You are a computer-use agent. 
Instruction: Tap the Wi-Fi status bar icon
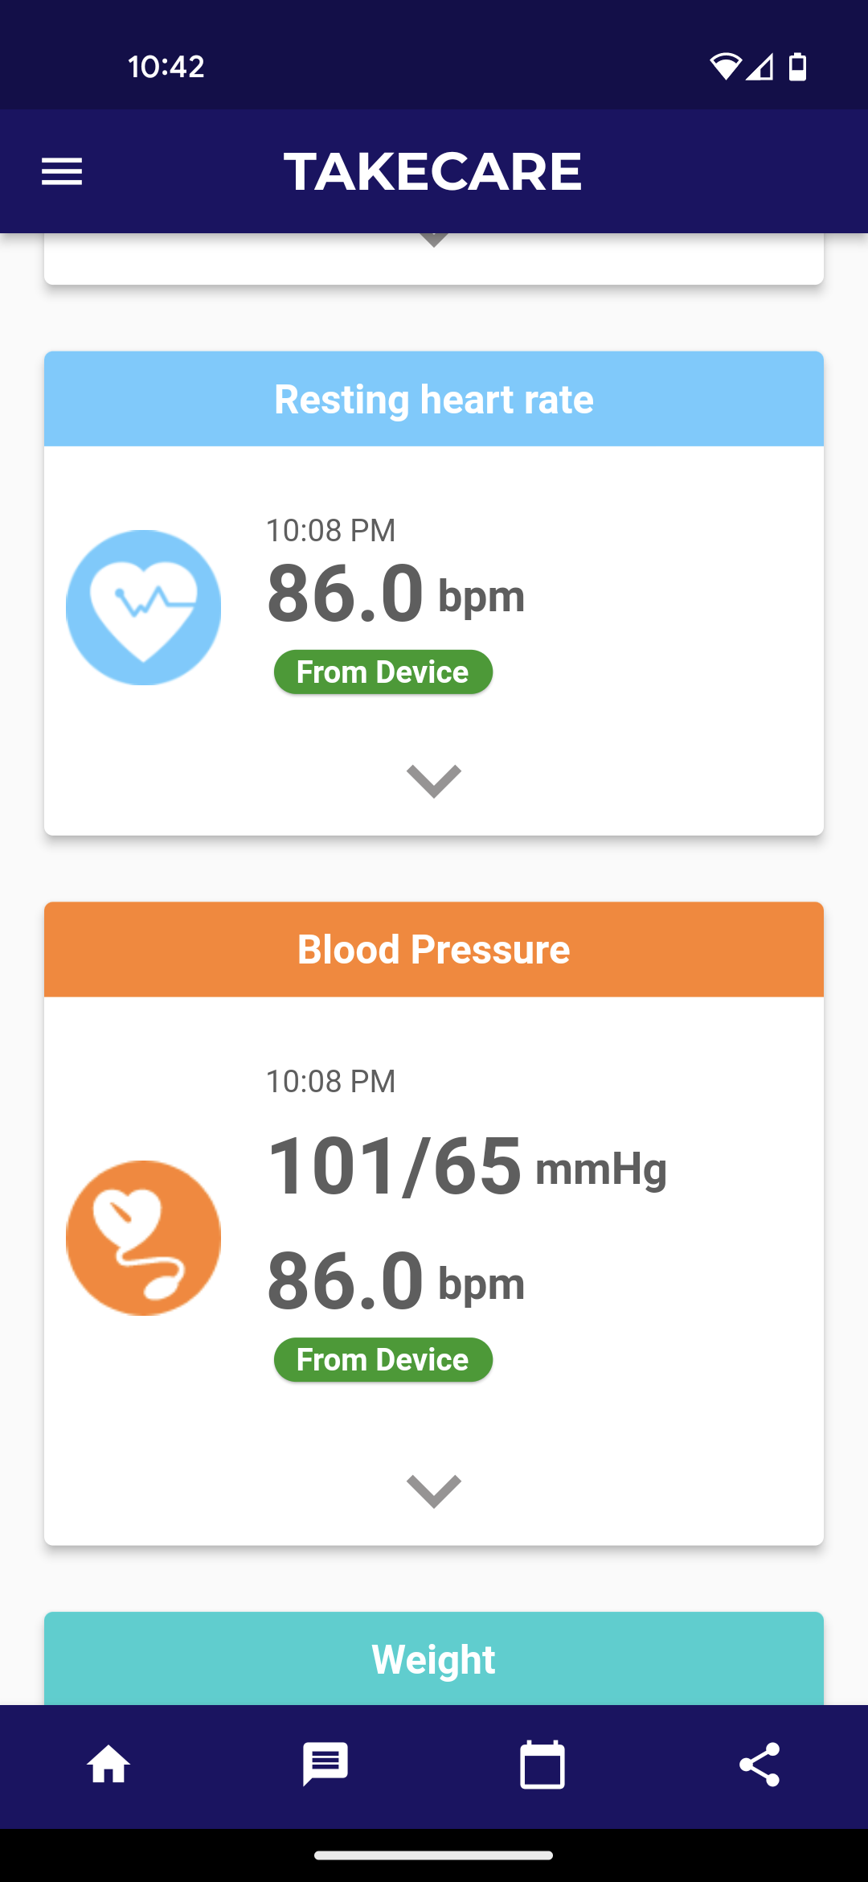tap(724, 66)
